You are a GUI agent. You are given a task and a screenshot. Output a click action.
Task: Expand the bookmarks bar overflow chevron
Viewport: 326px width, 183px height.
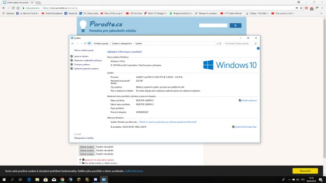(x=322, y=13)
